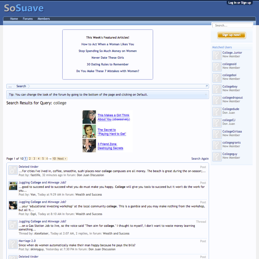
Task: Open the Forums tab
Action: [28, 19]
